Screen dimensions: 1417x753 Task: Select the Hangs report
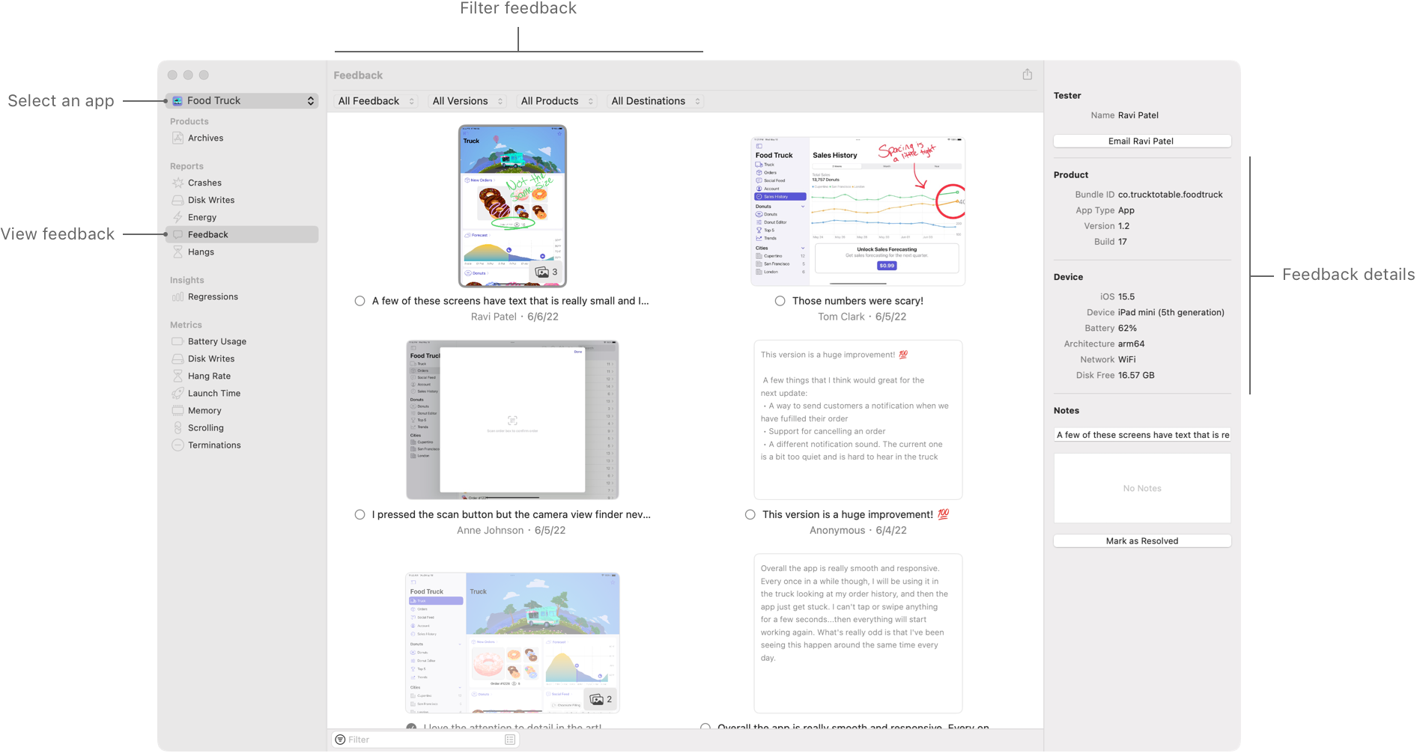point(200,251)
